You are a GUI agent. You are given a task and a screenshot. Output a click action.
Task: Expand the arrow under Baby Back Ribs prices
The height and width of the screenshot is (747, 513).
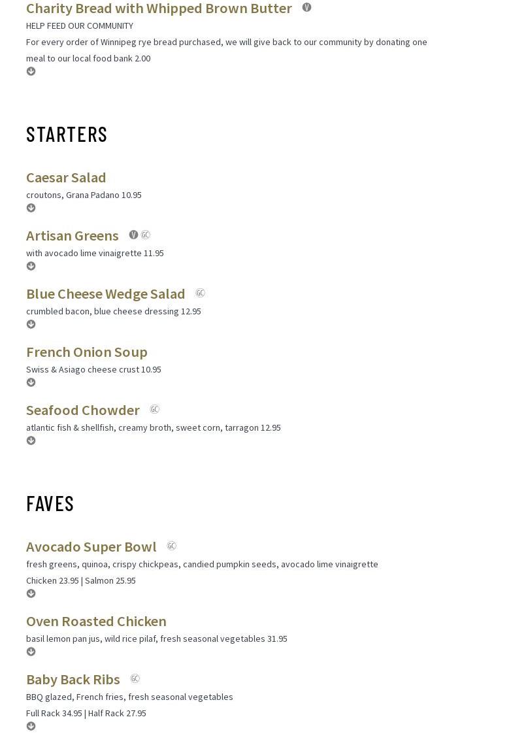(x=31, y=726)
